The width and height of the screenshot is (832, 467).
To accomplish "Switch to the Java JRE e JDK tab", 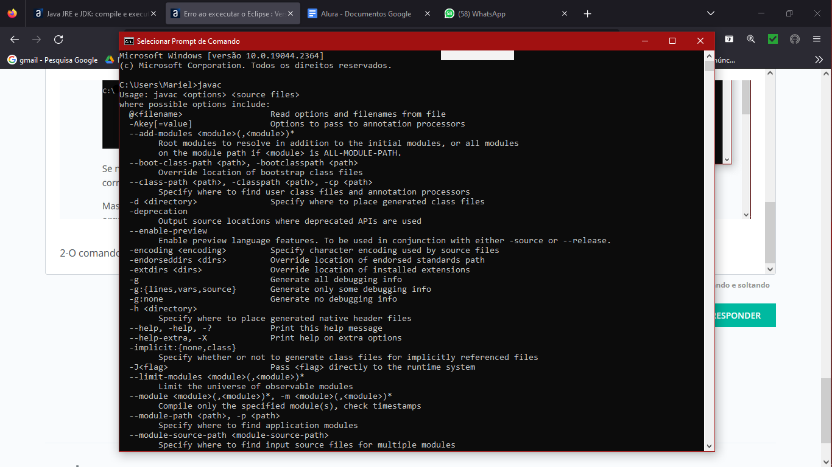I will point(95,13).
